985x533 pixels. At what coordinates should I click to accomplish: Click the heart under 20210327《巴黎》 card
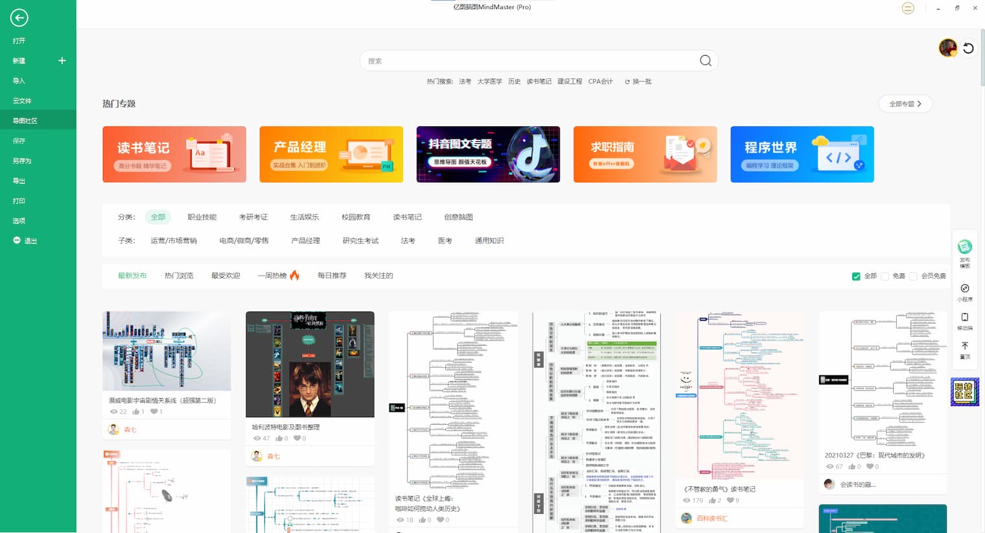tap(870, 466)
